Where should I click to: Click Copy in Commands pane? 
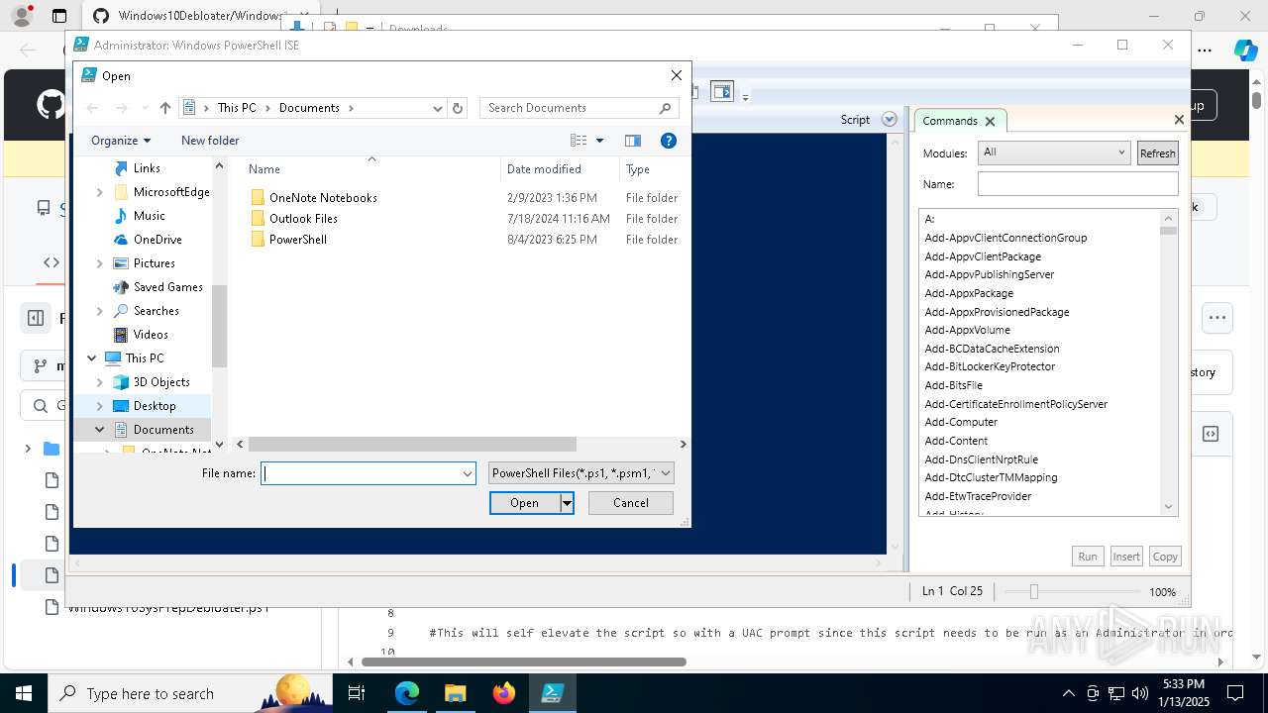(x=1165, y=557)
